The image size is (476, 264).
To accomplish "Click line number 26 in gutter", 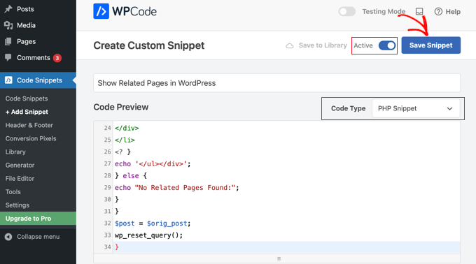I will coord(108,152).
